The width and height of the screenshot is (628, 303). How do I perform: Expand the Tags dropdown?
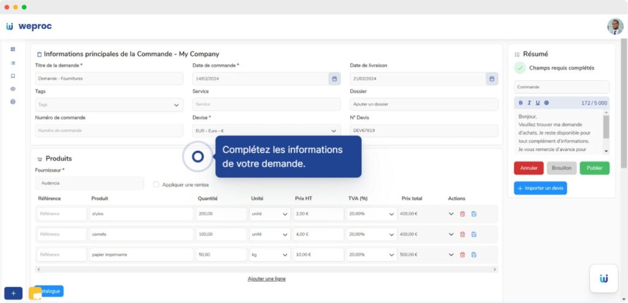(177, 105)
